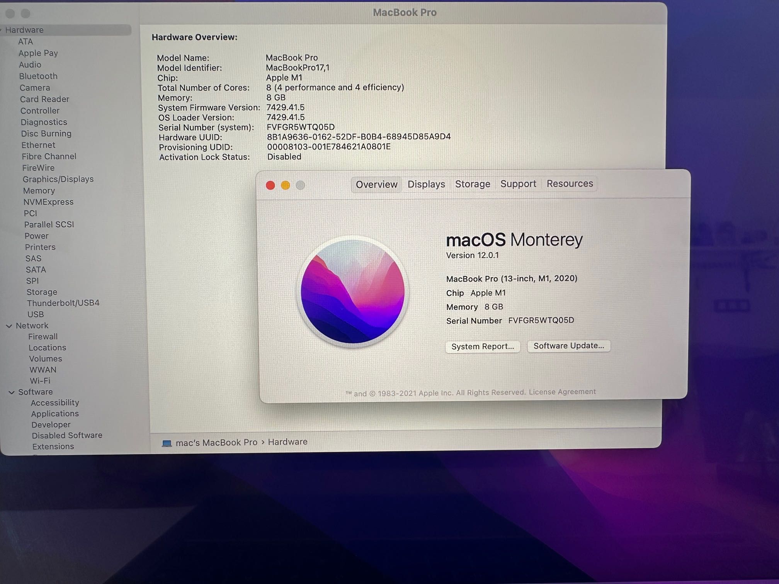Select Diagnostics in the sidebar
779x584 pixels.
44,122
